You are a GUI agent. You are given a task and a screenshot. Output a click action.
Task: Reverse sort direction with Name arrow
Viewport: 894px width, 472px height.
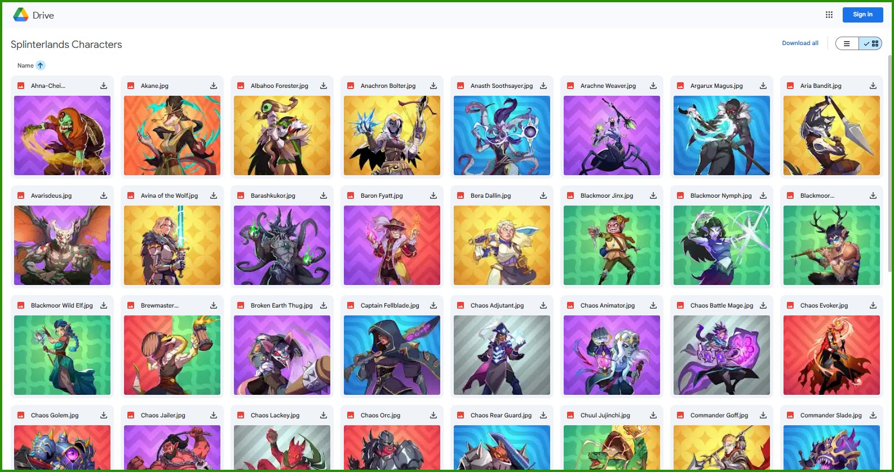click(41, 65)
